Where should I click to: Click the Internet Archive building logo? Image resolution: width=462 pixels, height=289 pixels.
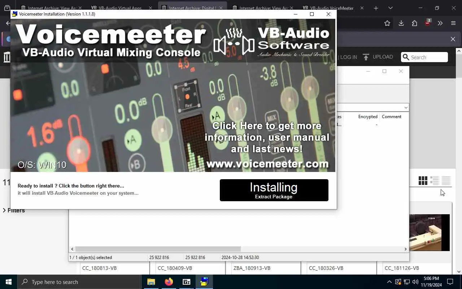(x=7, y=57)
